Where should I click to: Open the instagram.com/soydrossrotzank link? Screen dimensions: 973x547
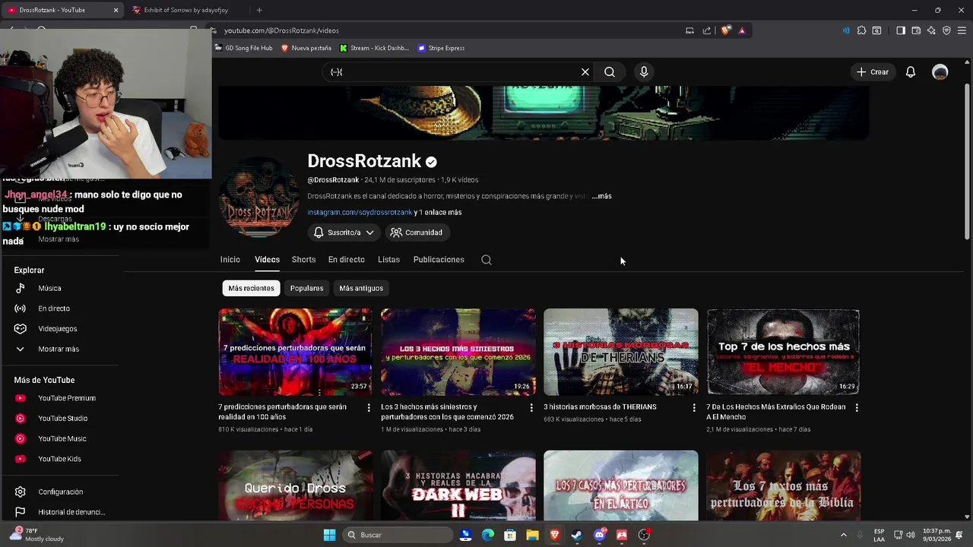pos(360,213)
